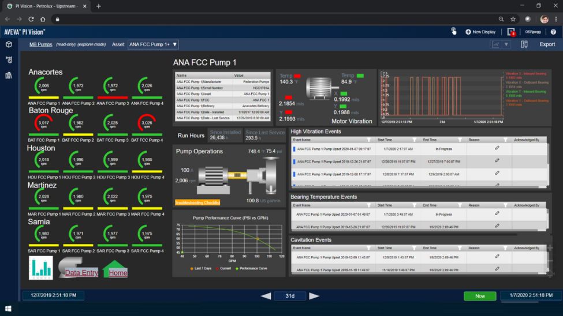Image resolution: width=563 pixels, height=316 pixels.
Task: Open the library books sidebar icon
Action: (x=9, y=76)
